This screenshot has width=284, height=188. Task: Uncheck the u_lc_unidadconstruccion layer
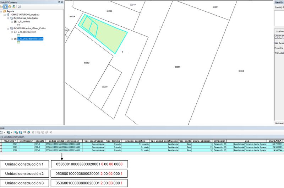[x=15, y=39]
